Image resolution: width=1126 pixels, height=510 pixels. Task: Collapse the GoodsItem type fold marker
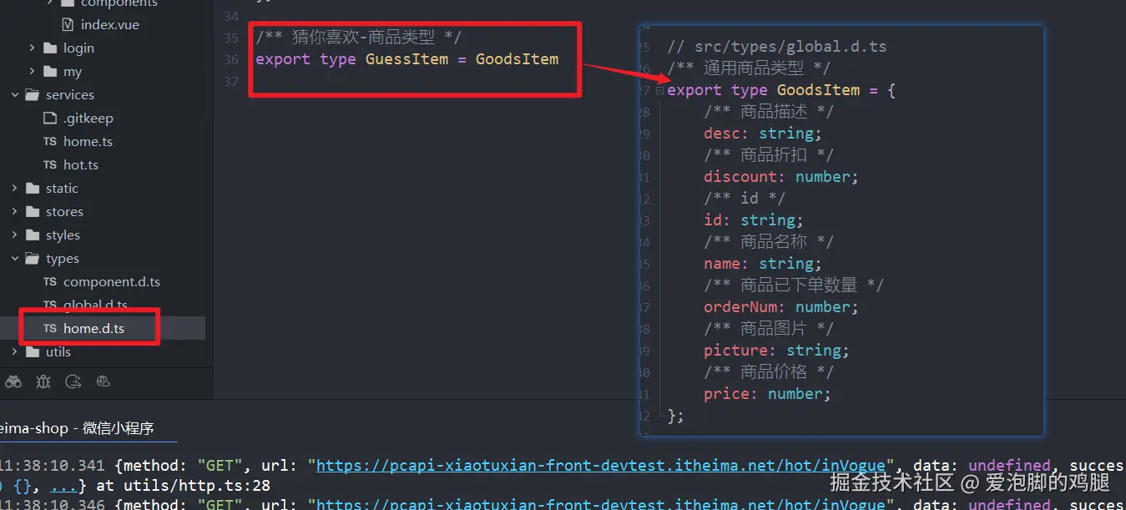coord(659,90)
